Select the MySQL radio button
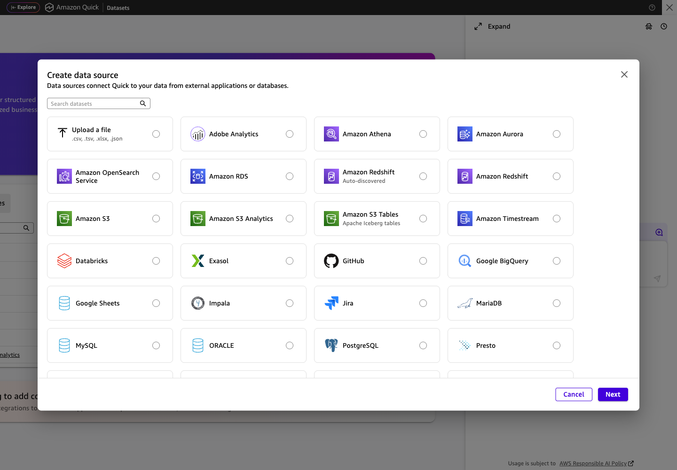The height and width of the screenshot is (470, 677). coord(156,345)
